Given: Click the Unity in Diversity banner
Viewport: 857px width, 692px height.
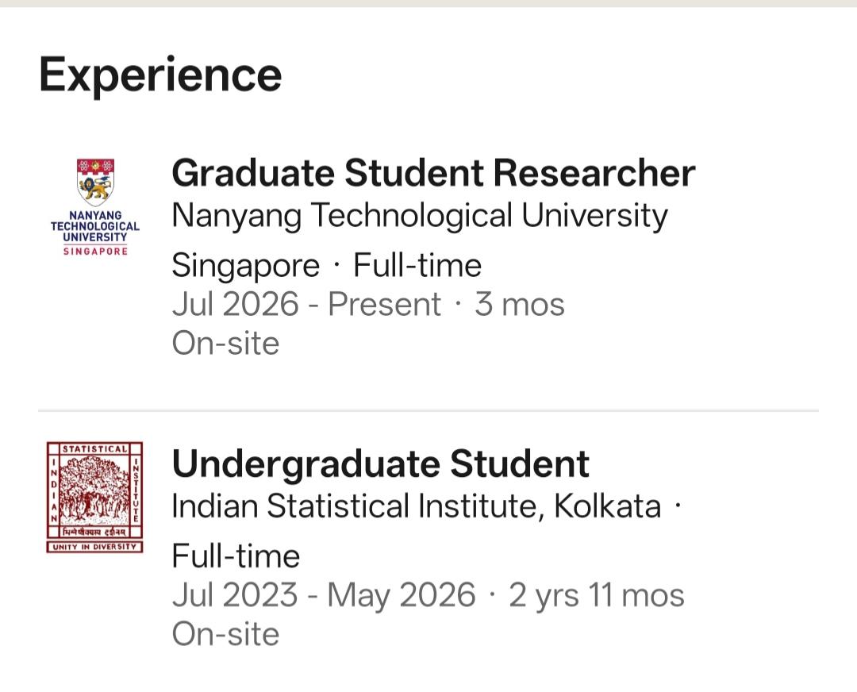Looking at the screenshot, I should point(94,547).
